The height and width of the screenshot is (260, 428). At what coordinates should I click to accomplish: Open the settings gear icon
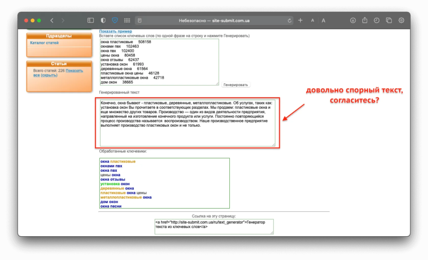401,20
